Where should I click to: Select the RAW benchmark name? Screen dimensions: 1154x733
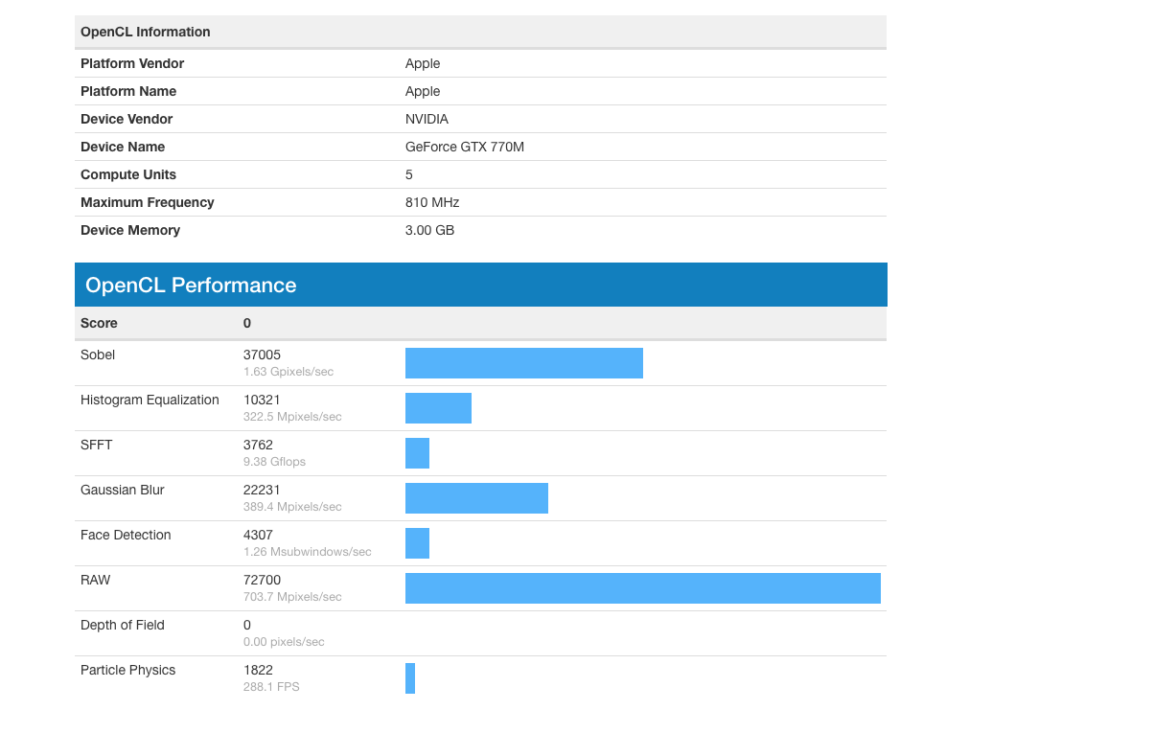point(96,580)
